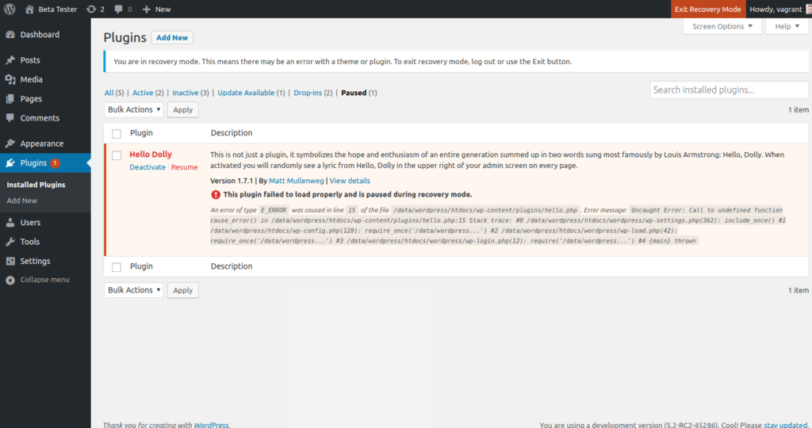Image resolution: width=812 pixels, height=428 pixels.
Task: Tick the Hello Dolly plugin checkbox
Action: point(117,155)
